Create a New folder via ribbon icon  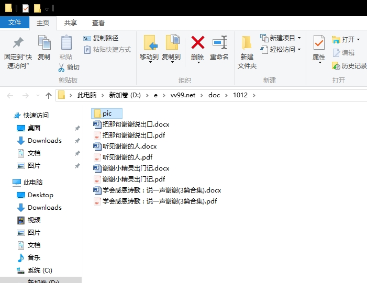pos(247,43)
